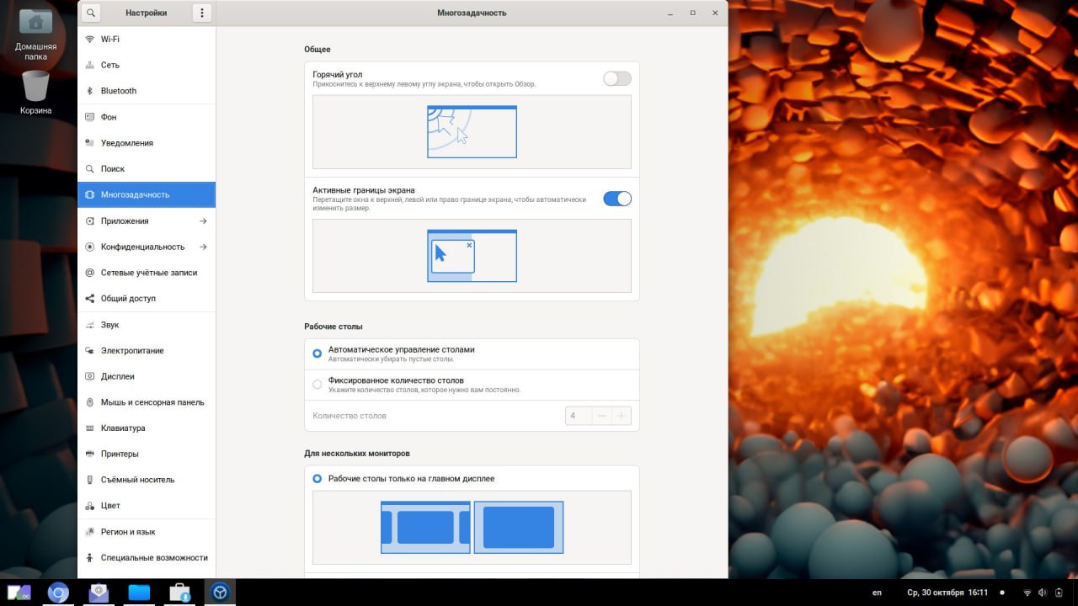
Task: Open Домашняя папка desktop folder icon
Action: 35,23
